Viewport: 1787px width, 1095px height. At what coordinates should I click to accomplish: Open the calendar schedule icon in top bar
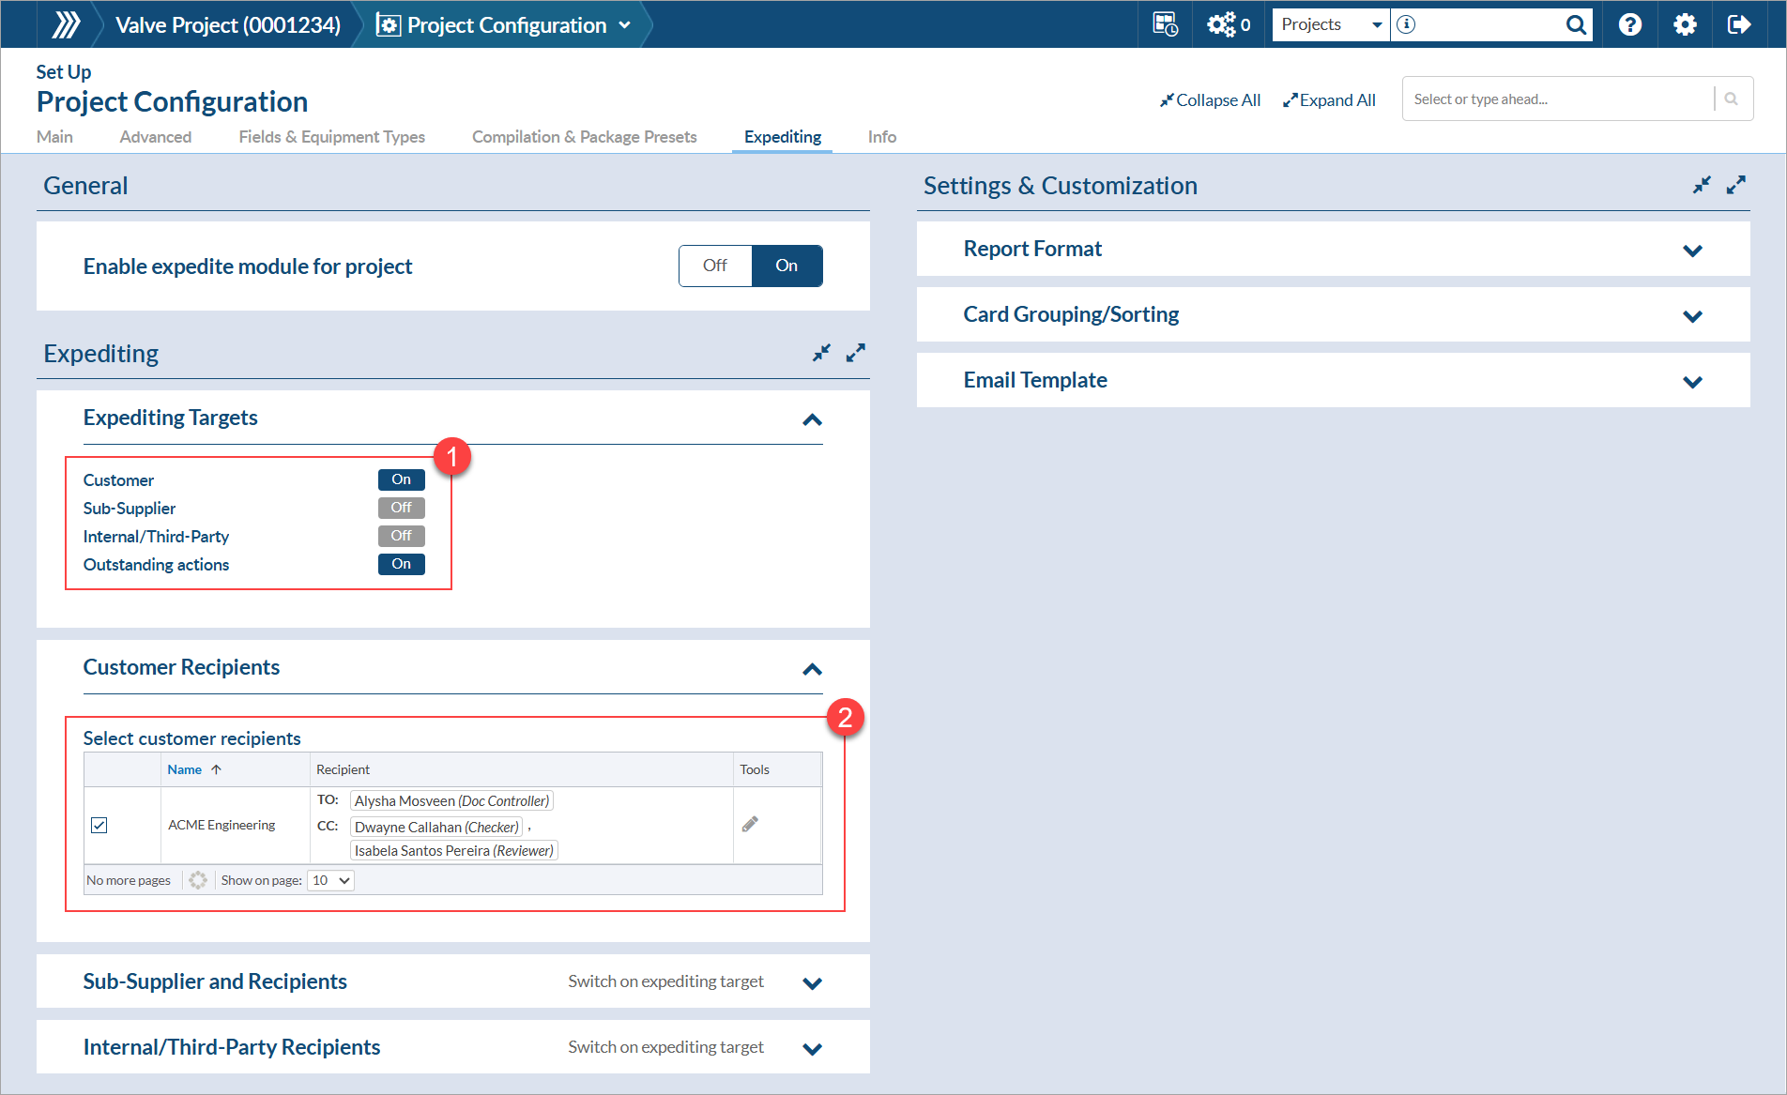click(1165, 24)
